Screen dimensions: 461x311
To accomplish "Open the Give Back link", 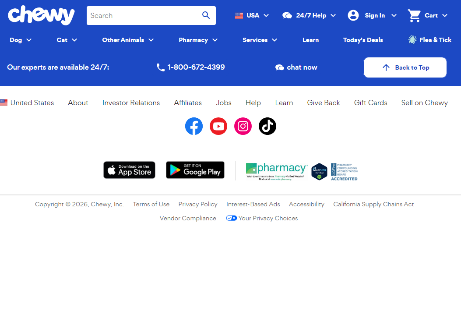I will coord(324,102).
